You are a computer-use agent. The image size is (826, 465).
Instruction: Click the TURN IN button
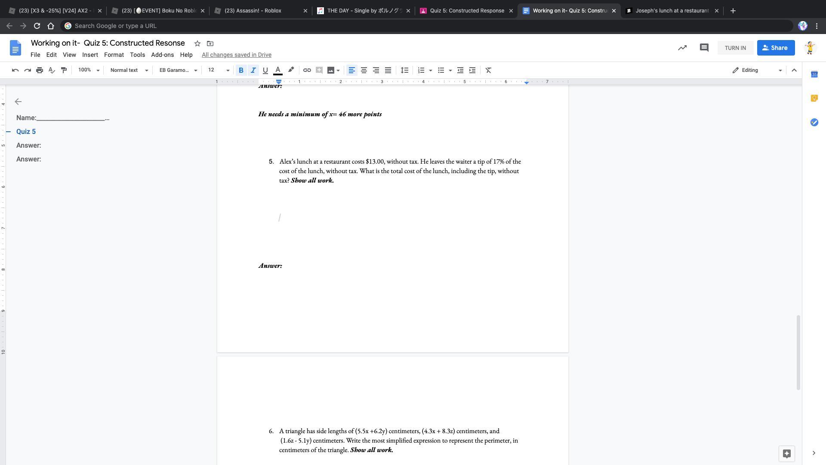click(x=735, y=48)
